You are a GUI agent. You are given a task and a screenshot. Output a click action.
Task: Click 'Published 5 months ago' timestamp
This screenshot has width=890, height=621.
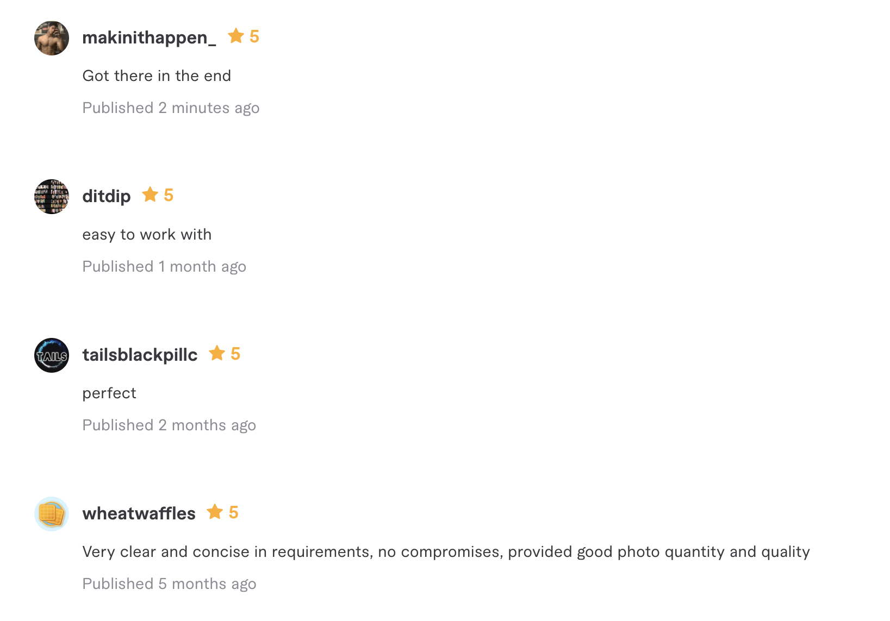pos(169,584)
